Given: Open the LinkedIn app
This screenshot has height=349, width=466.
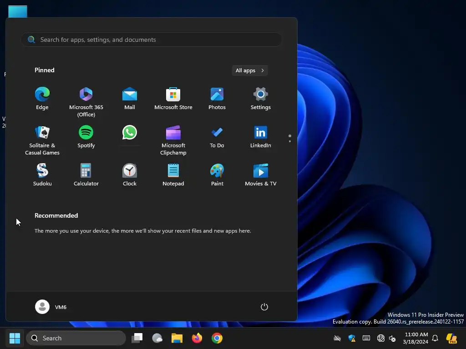Looking at the screenshot, I should [x=261, y=137].
